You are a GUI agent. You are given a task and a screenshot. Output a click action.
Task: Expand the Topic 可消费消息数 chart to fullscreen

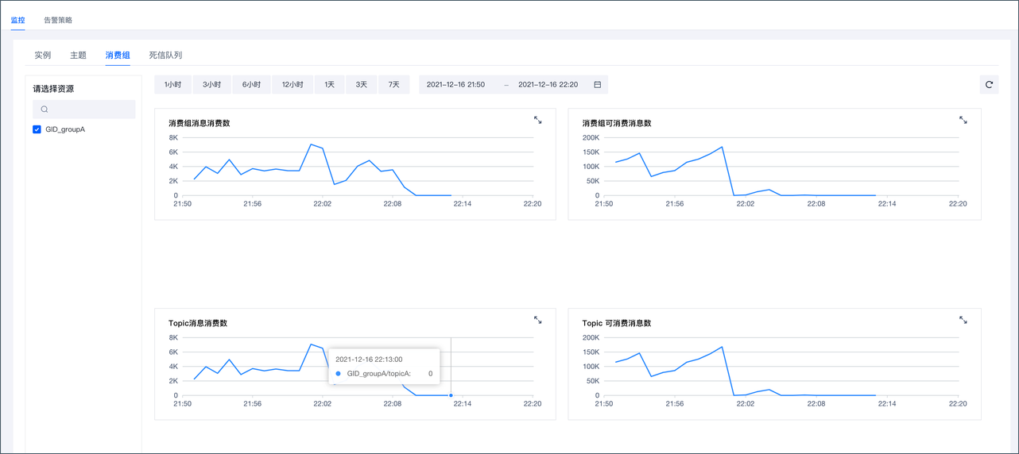(963, 320)
